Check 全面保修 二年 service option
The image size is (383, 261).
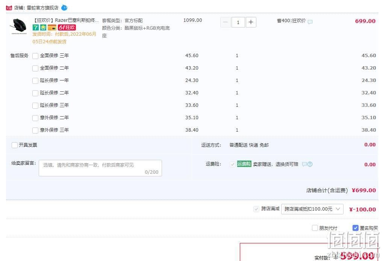tap(35, 68)
